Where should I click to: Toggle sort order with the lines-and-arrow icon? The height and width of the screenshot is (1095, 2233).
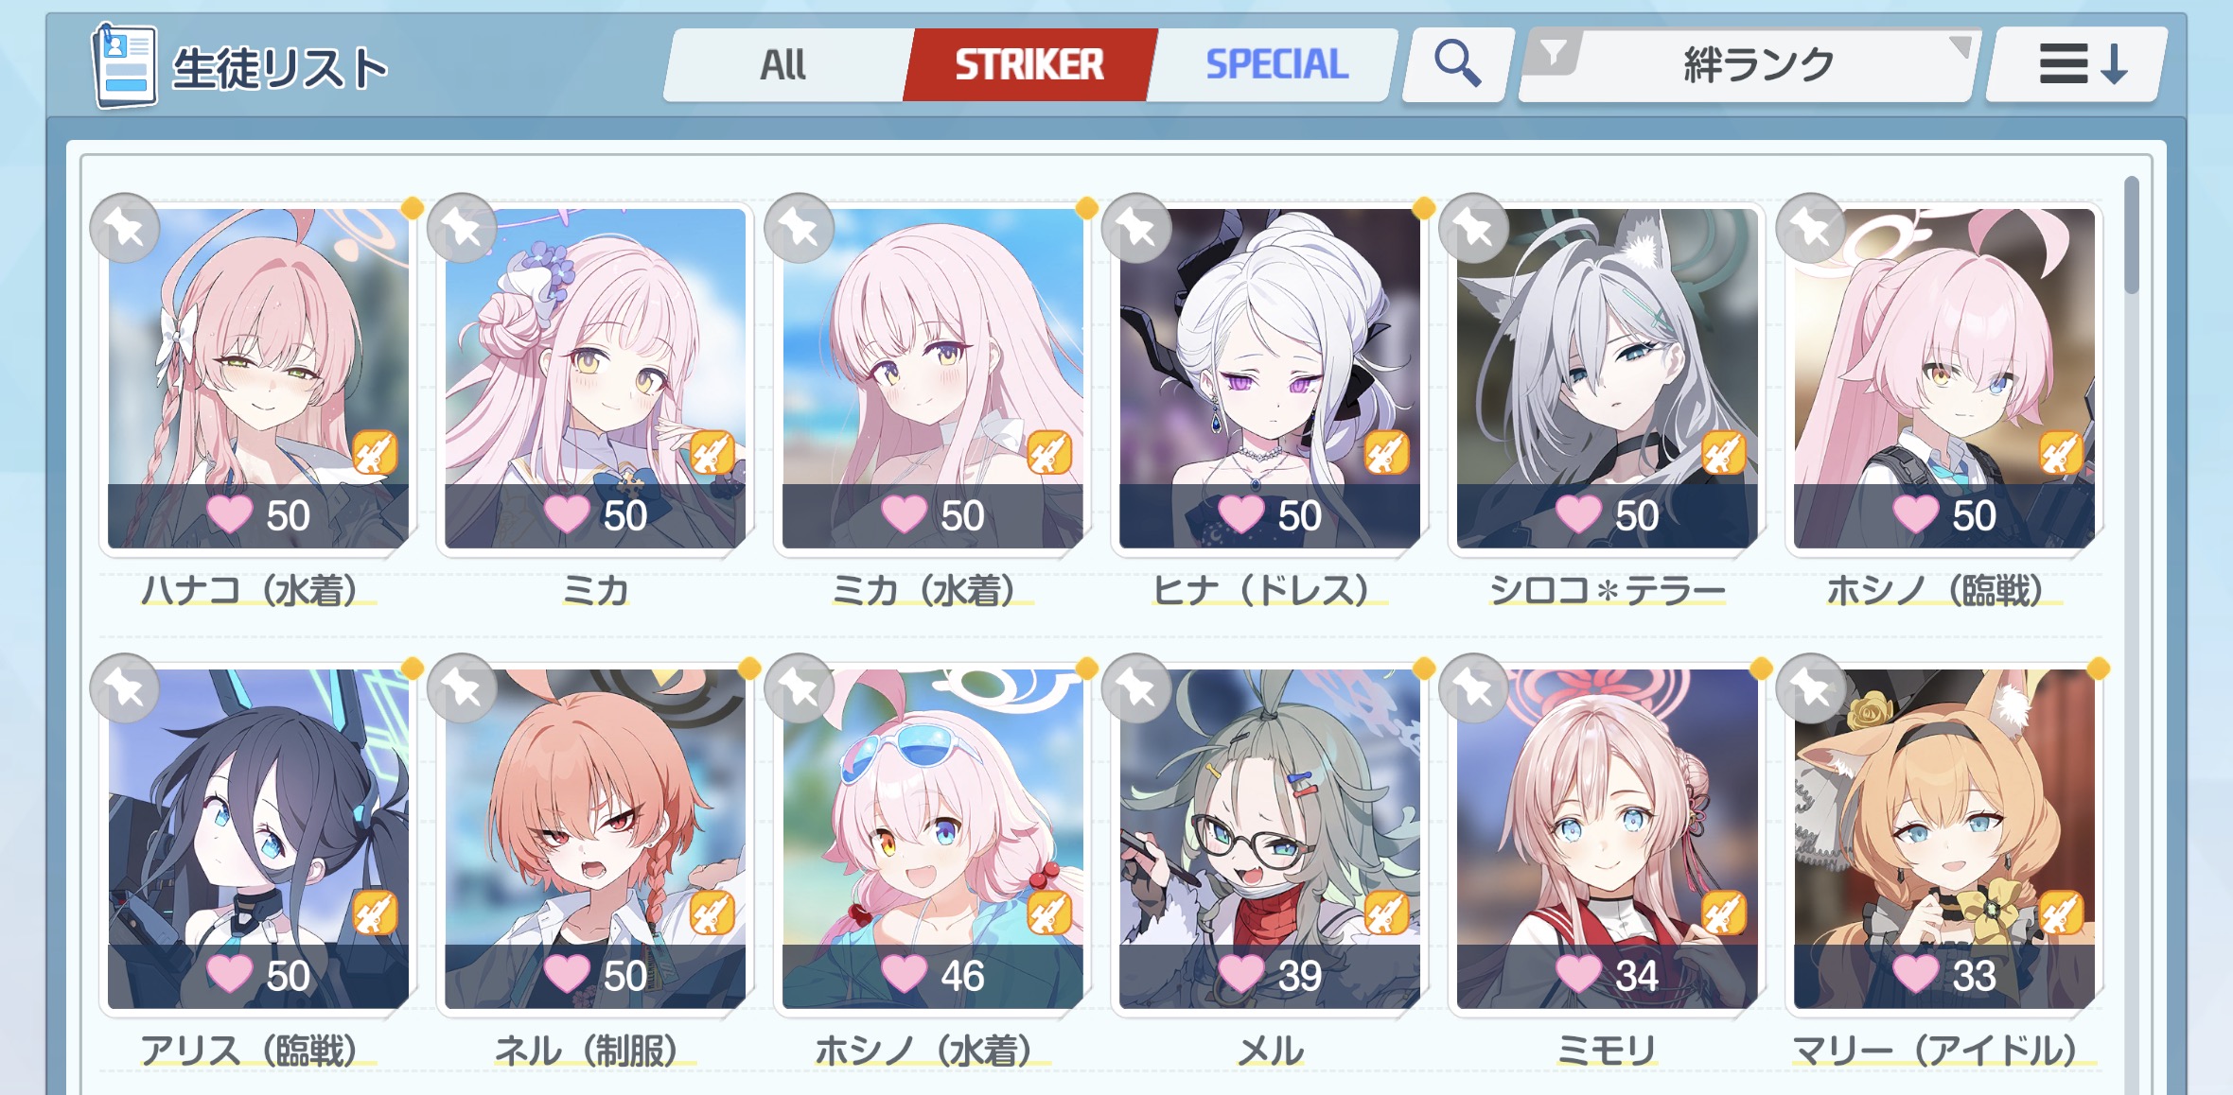click(x=2080, y=64)
